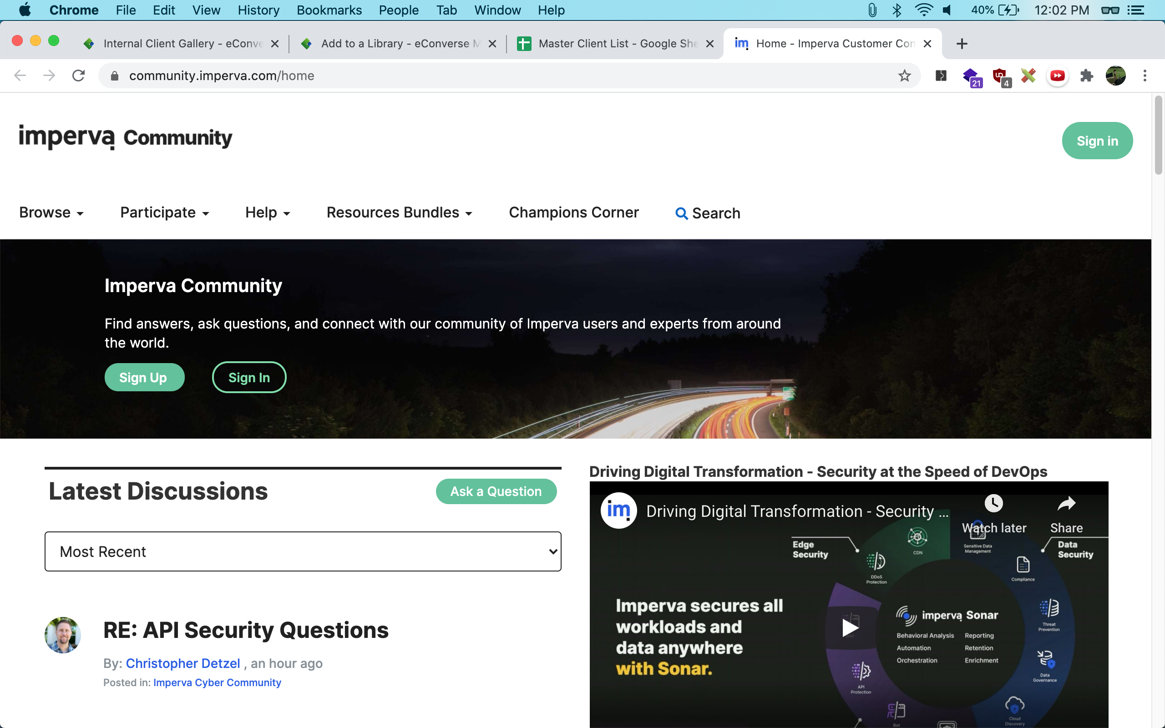Switch to the Master Client List tab
The width and height of the screenshot is (1165, 728).
[x=617, y=44]
